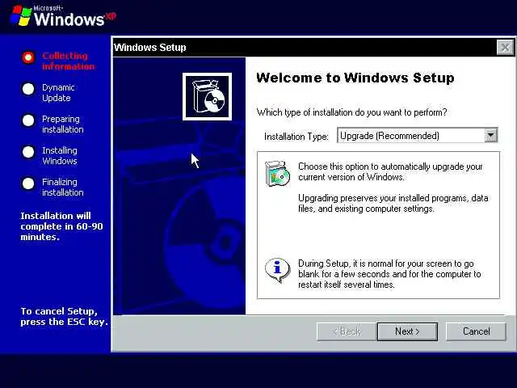Click the 'Installation Type:' label

296,137
